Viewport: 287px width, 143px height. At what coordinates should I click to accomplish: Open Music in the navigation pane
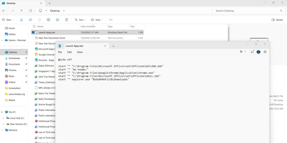(11, 76)
